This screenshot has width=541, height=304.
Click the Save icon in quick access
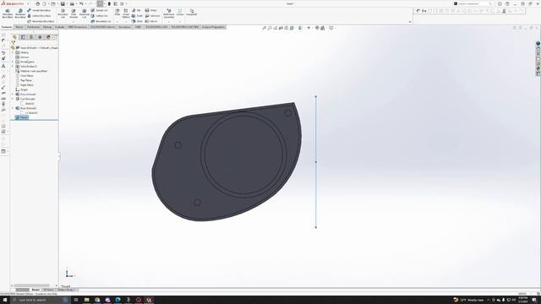tap(63, 3)
